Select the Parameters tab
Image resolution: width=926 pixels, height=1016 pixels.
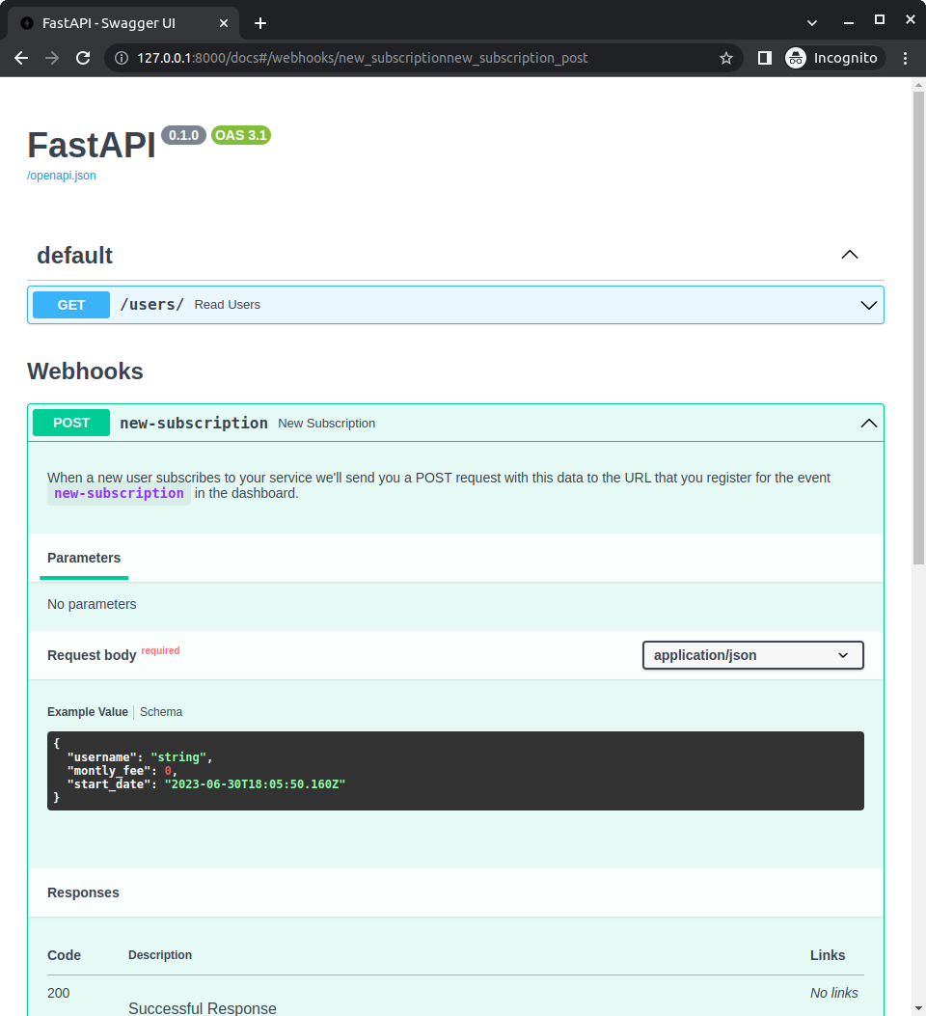tap(83, 558)
